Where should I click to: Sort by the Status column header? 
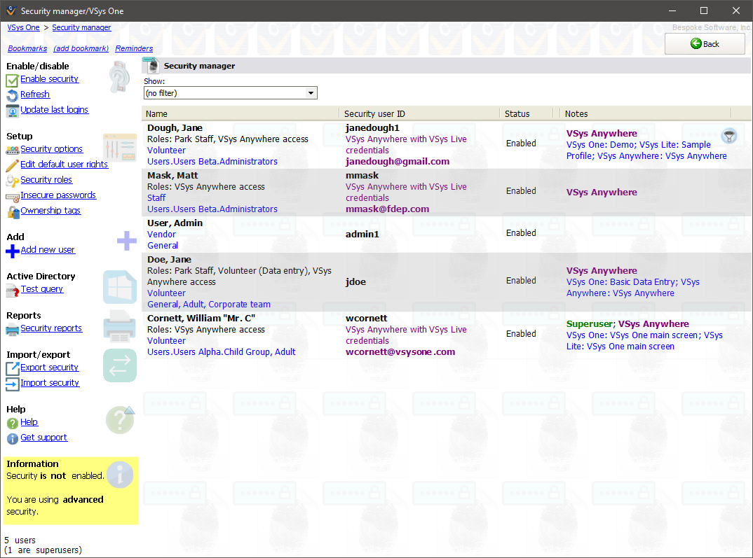(x=517, y=113)
